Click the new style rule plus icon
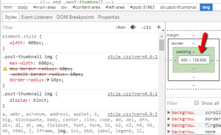This screenshot has height=135, width=221. [x=159, y=27]
